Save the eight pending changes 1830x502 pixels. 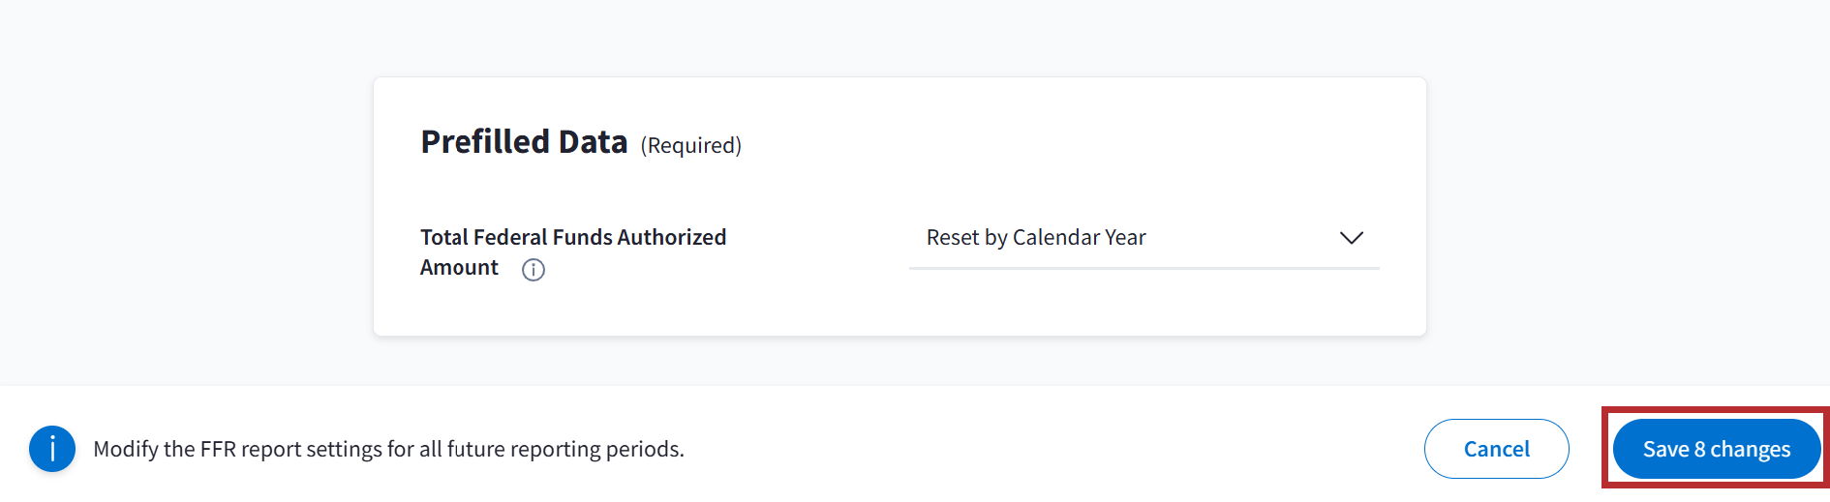(x=1716, y=449)
